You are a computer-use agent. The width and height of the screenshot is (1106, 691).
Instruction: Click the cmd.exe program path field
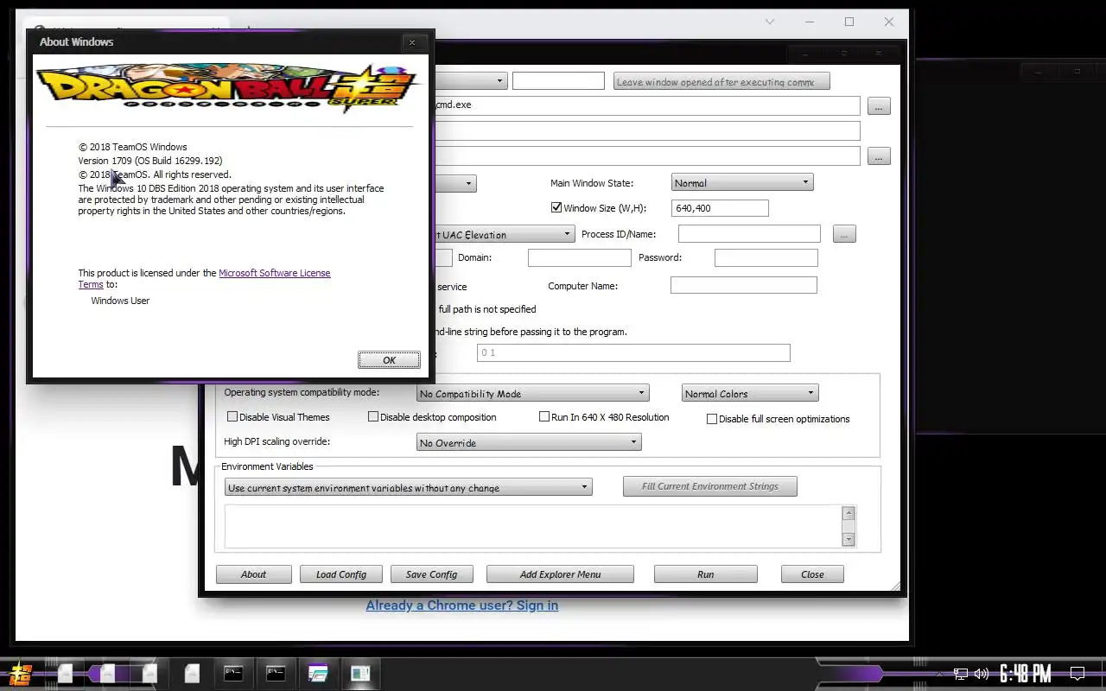[x=646, y=105]
